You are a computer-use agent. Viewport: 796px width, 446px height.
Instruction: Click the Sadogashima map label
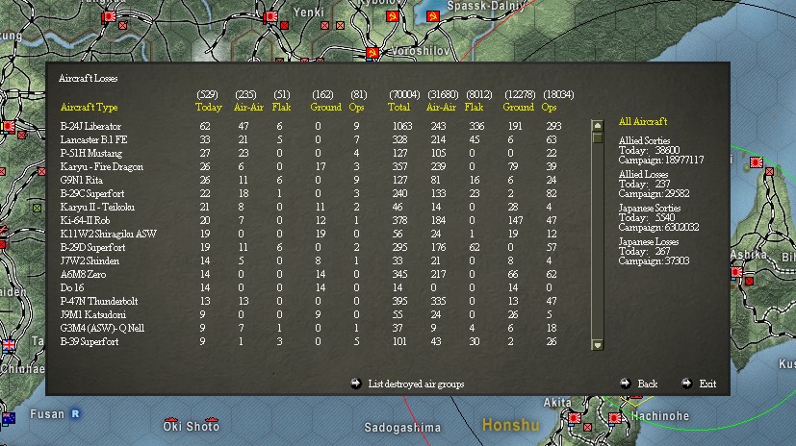pos(402,428)
